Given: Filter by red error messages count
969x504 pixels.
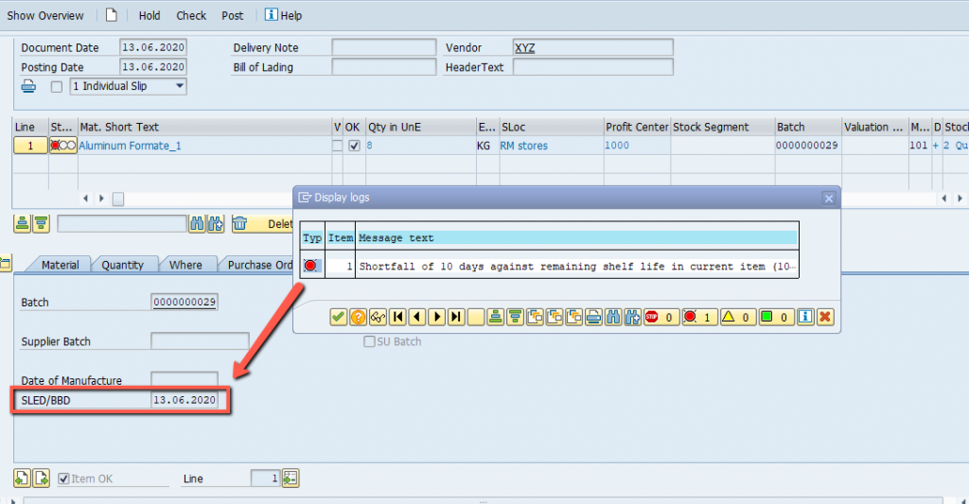Looking at the screenshot, I should point(698,318).
